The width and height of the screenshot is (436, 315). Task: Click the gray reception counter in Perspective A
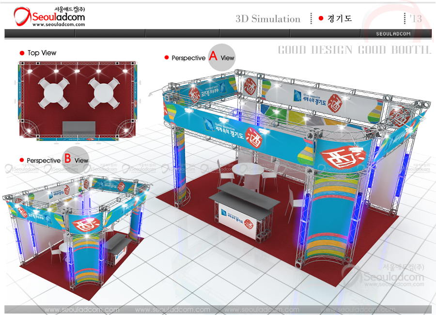tap(245, 194)
